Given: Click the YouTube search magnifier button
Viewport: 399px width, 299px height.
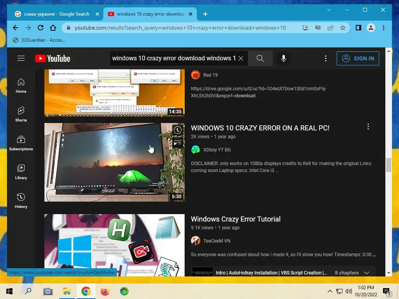Looking at the screenshot, I should click(x=260, y=58).
